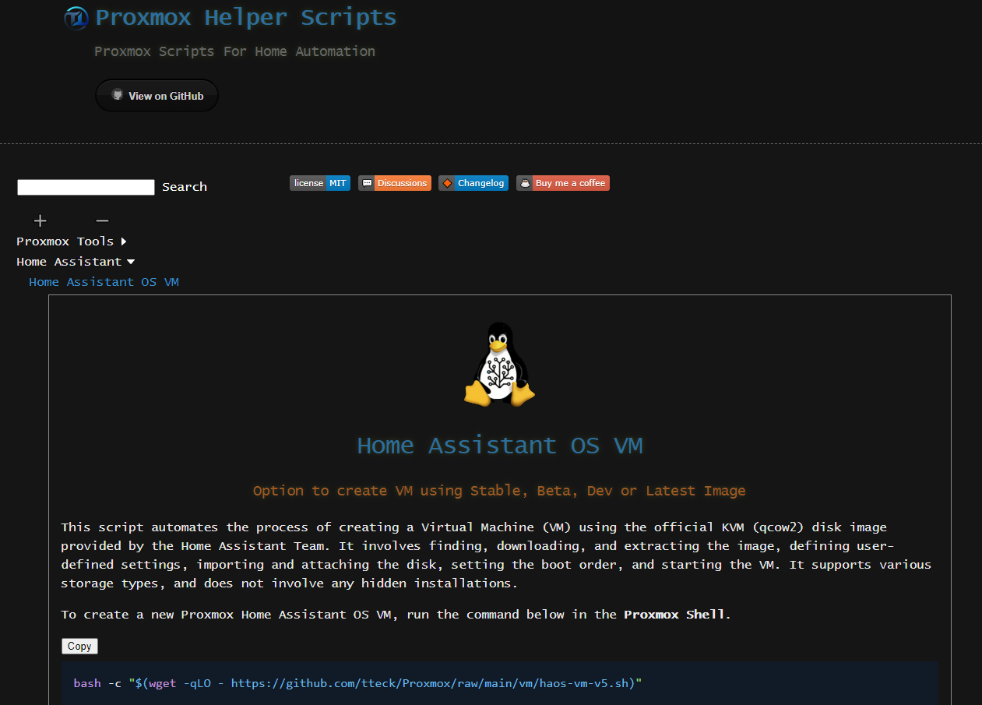Click the Changelog badge diamond icon
Image resolution: width=982 pixels, height=705 pixels.
(447, 183)
